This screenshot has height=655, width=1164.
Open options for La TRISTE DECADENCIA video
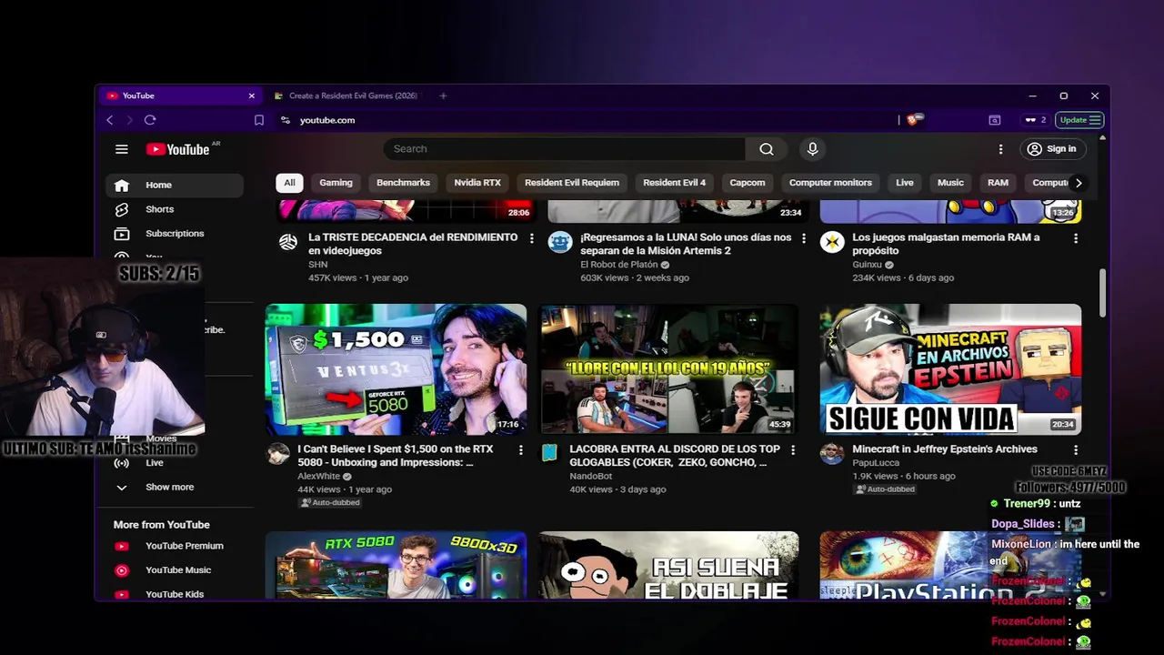pos(532,238)
